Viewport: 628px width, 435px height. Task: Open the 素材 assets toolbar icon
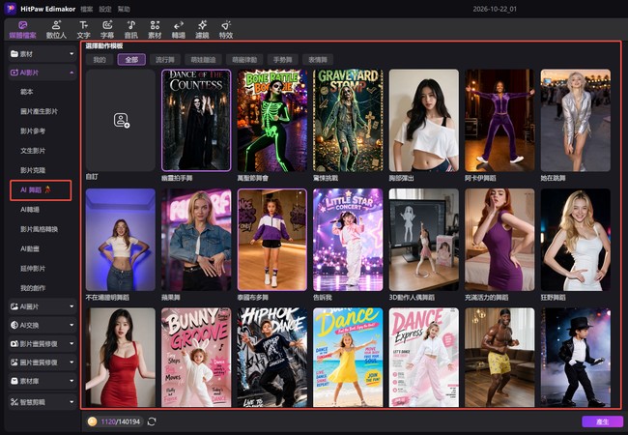[x=155, y=30]
